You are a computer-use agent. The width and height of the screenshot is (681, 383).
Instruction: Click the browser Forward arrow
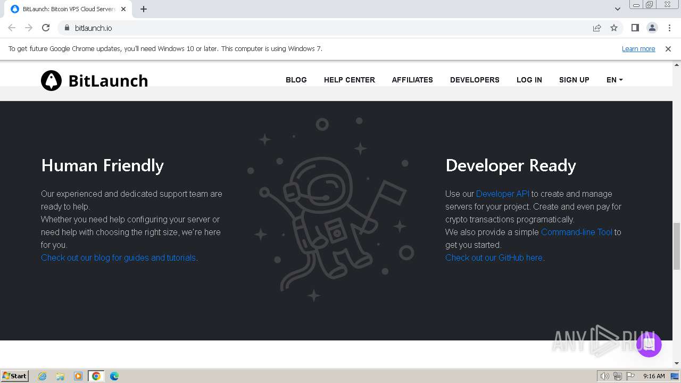[29, 28]
